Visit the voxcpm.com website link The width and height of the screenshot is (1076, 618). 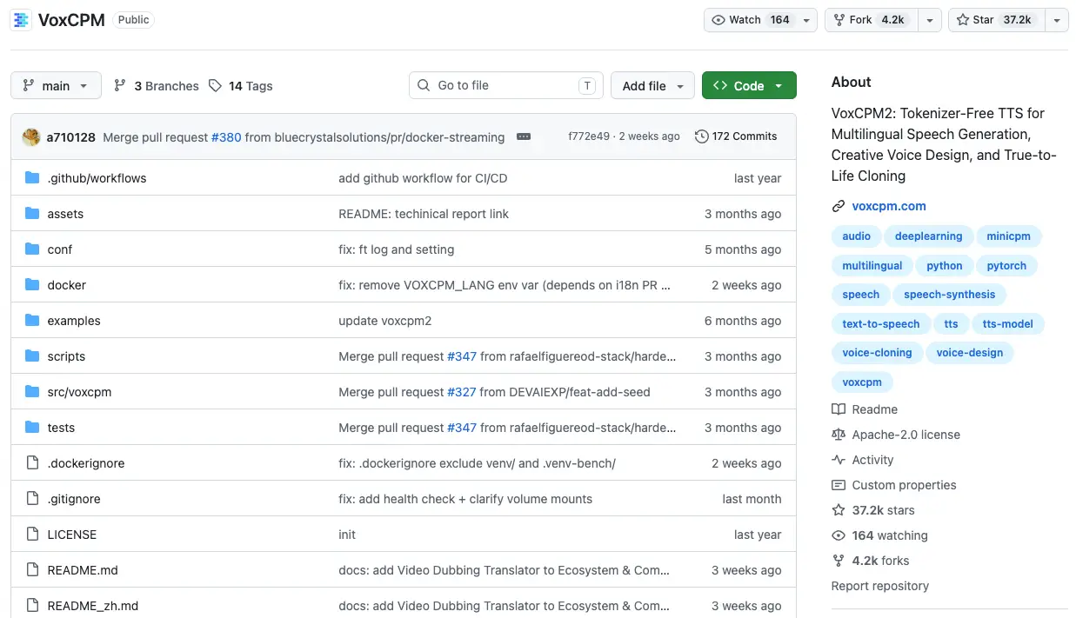tap(889, 206)
